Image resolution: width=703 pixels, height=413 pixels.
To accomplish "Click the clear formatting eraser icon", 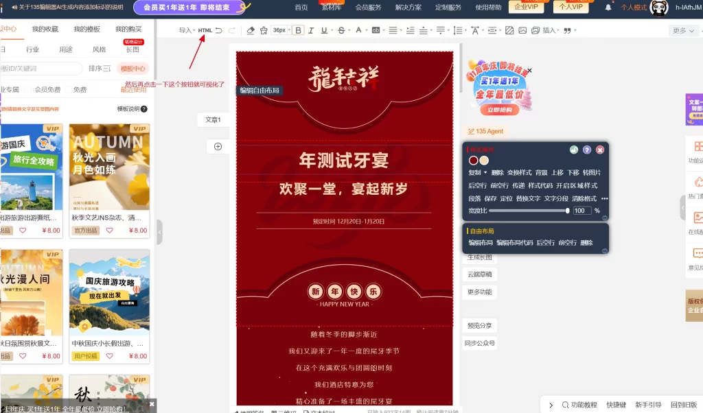I will point(249,30).
